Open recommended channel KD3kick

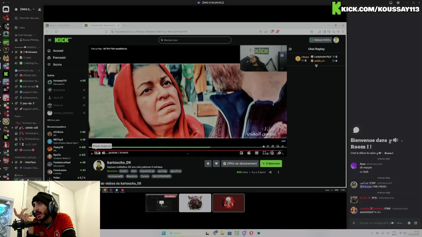click(x=66, y=133)
